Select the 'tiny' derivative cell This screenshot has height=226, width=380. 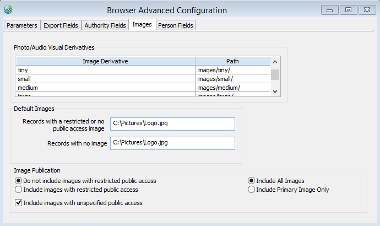105,70
